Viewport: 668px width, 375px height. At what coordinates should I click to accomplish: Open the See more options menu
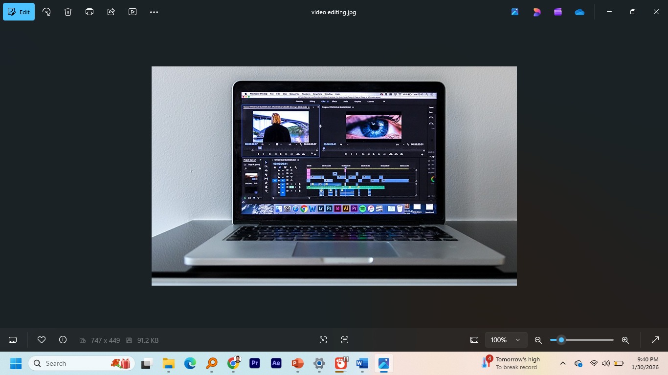point(154,12)
